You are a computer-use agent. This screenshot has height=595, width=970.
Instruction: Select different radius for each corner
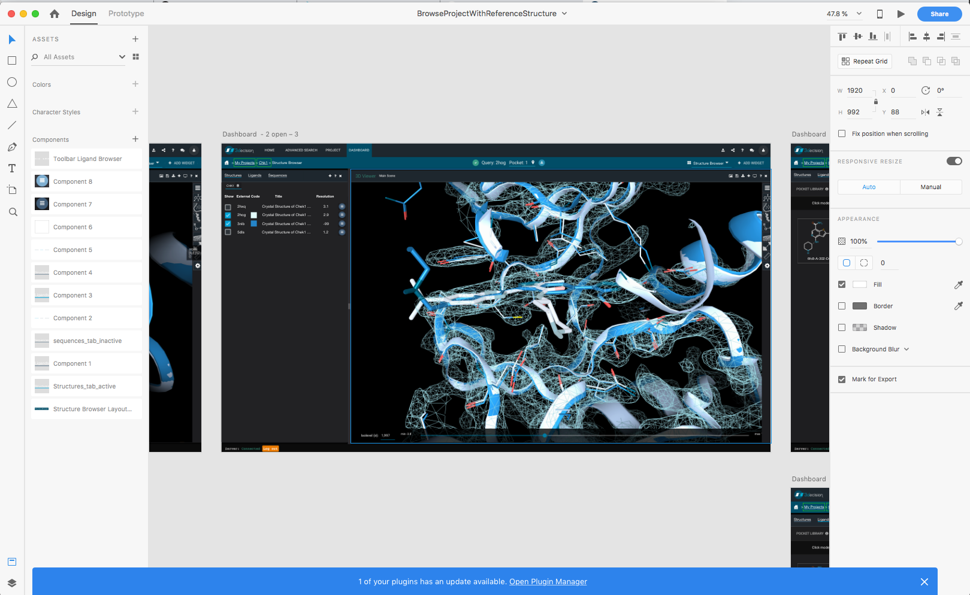(x=863, y=263)
